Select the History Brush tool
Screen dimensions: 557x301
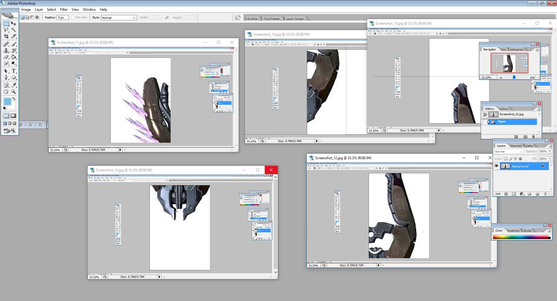pyautogui.click(x=14, y=50)
